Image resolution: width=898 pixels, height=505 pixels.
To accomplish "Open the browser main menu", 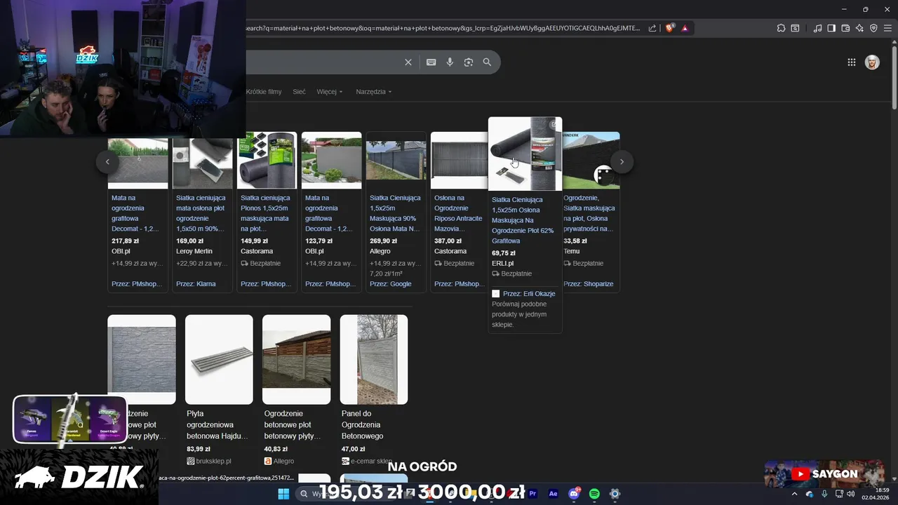I will tap(887, 28).
